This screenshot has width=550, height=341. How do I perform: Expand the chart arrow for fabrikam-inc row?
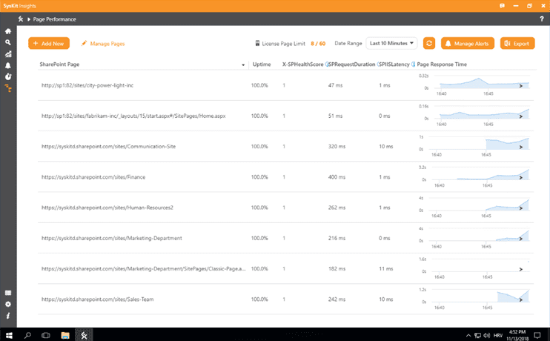pos(521,116)
